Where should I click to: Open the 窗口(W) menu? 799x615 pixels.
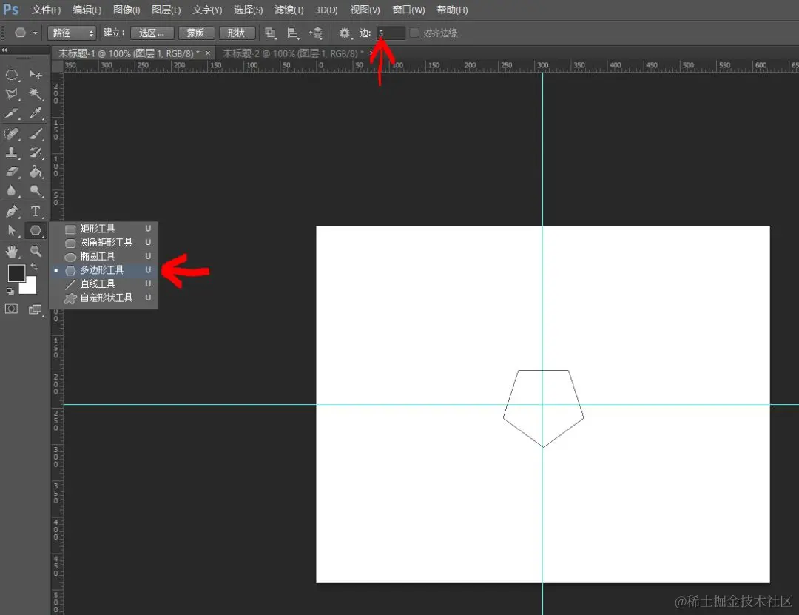pos(408,10)
